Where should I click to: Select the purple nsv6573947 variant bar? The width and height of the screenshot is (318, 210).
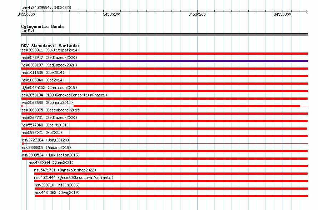tap(164, 61)
